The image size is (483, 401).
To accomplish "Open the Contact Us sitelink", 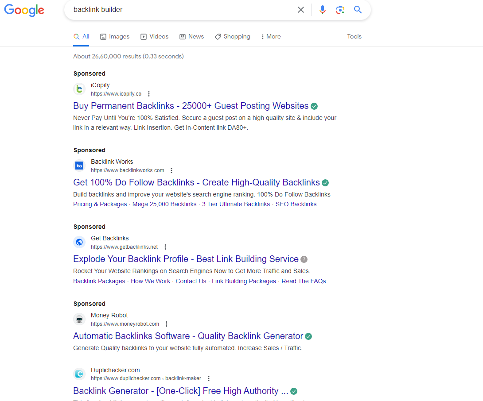I will tap(191, 281).
